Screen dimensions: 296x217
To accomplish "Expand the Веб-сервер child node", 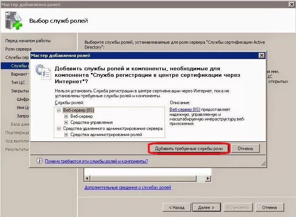I will click(66, 116).
